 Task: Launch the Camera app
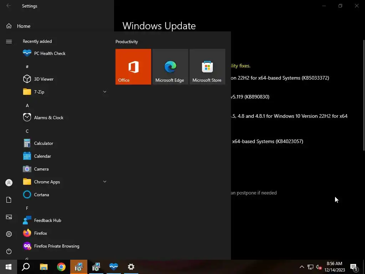(x=65, y=169)
